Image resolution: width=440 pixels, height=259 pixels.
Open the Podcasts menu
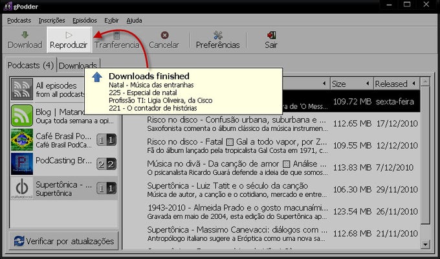click(19, 21)
